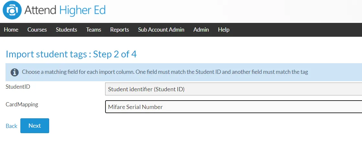362x147 pixels.
Task: Click the matching field instruction banner text
Action: (x=165, y=72)
